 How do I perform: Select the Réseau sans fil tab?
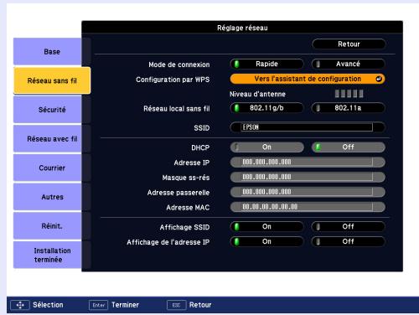(x=52, y=80)
